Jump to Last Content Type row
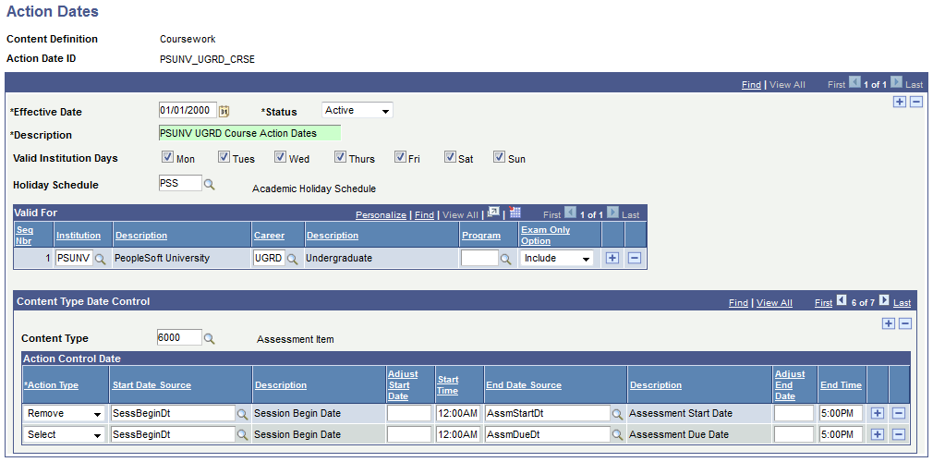This screenshot has width=933, height=462. [x=903, y=303]
